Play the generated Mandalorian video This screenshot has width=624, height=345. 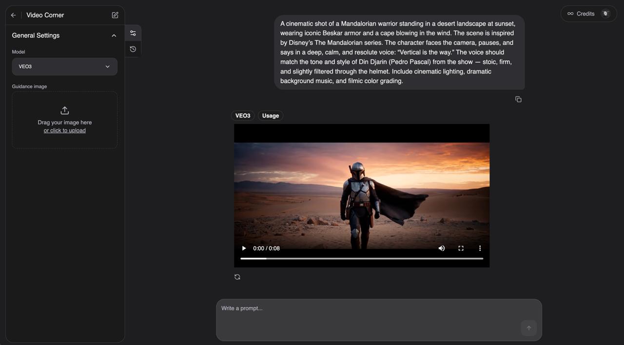(x=244, y=248)
